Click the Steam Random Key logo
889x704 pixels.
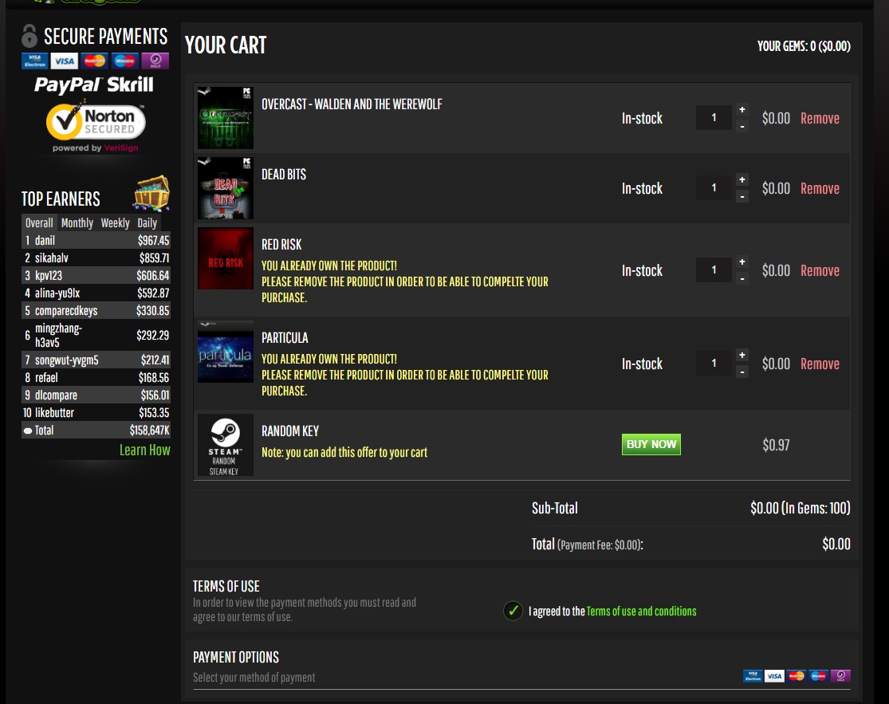(225, 445)
